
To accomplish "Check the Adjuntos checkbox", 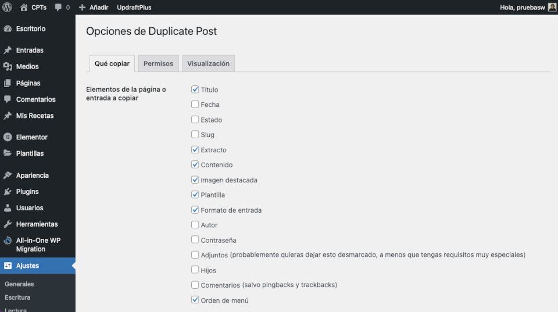I will (195, 254).
